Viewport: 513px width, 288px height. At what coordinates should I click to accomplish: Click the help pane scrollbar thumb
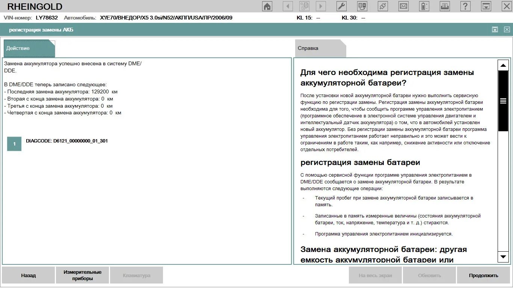coord(503,101)
